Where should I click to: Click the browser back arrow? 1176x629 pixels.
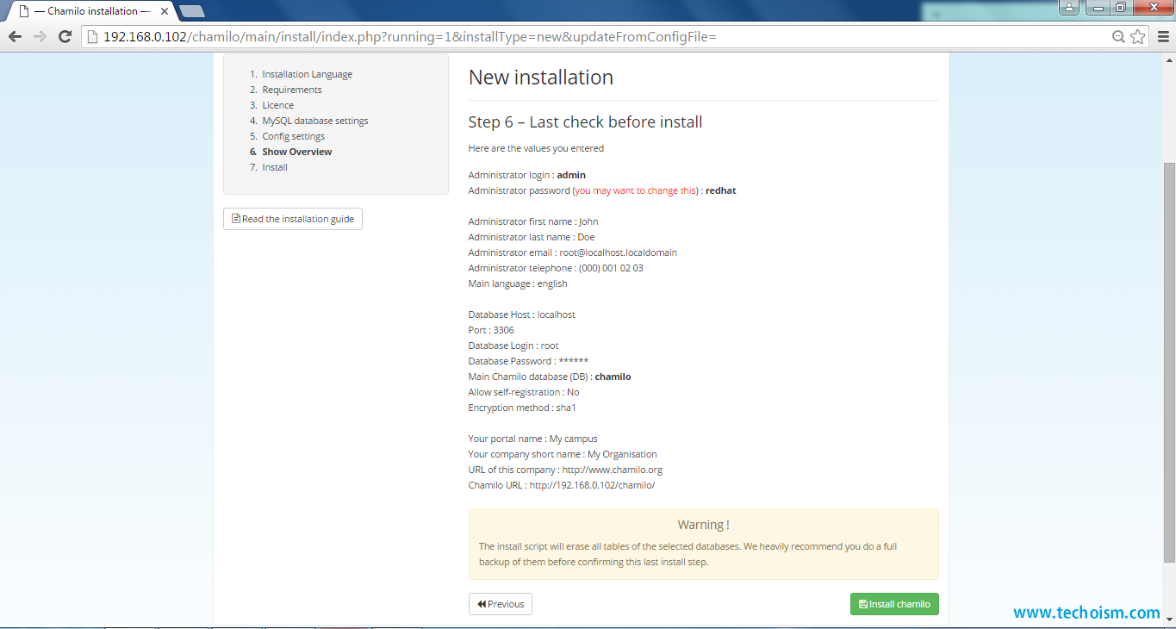15,36
